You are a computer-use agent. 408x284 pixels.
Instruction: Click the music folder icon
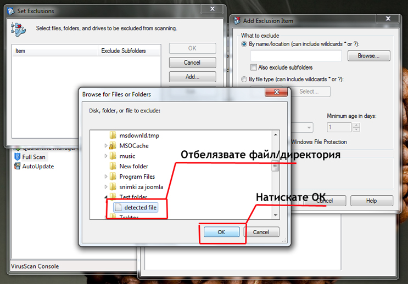pos(113,156)
